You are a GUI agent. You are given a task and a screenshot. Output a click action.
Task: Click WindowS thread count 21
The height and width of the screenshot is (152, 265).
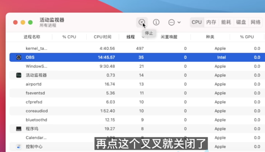(x=142, y=66)
